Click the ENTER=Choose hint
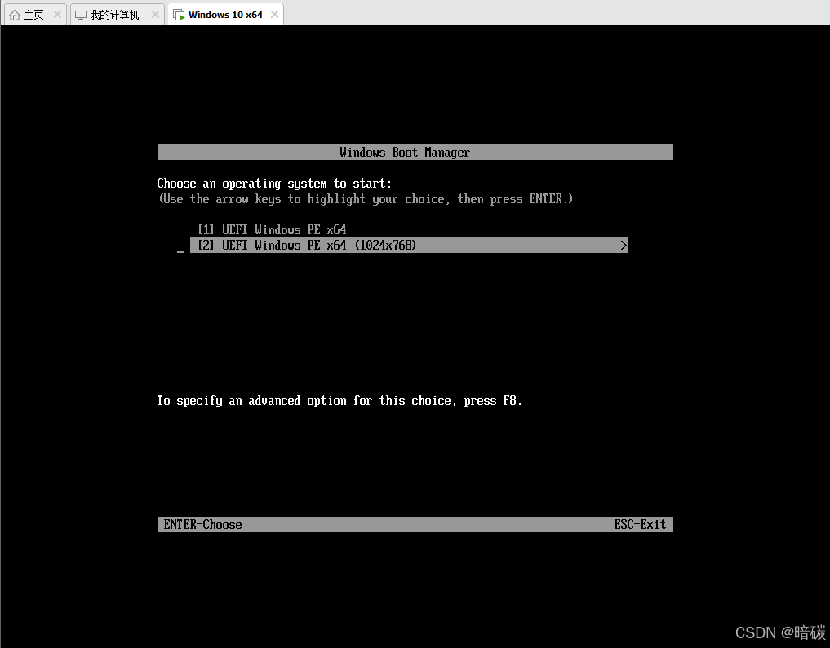 pos(202,525)
